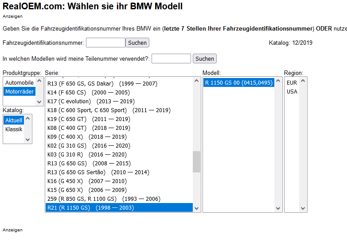Click the Teilenummer search input field
Image resolution: width=347 pixels, height=246 pixels.
point(171,59)
